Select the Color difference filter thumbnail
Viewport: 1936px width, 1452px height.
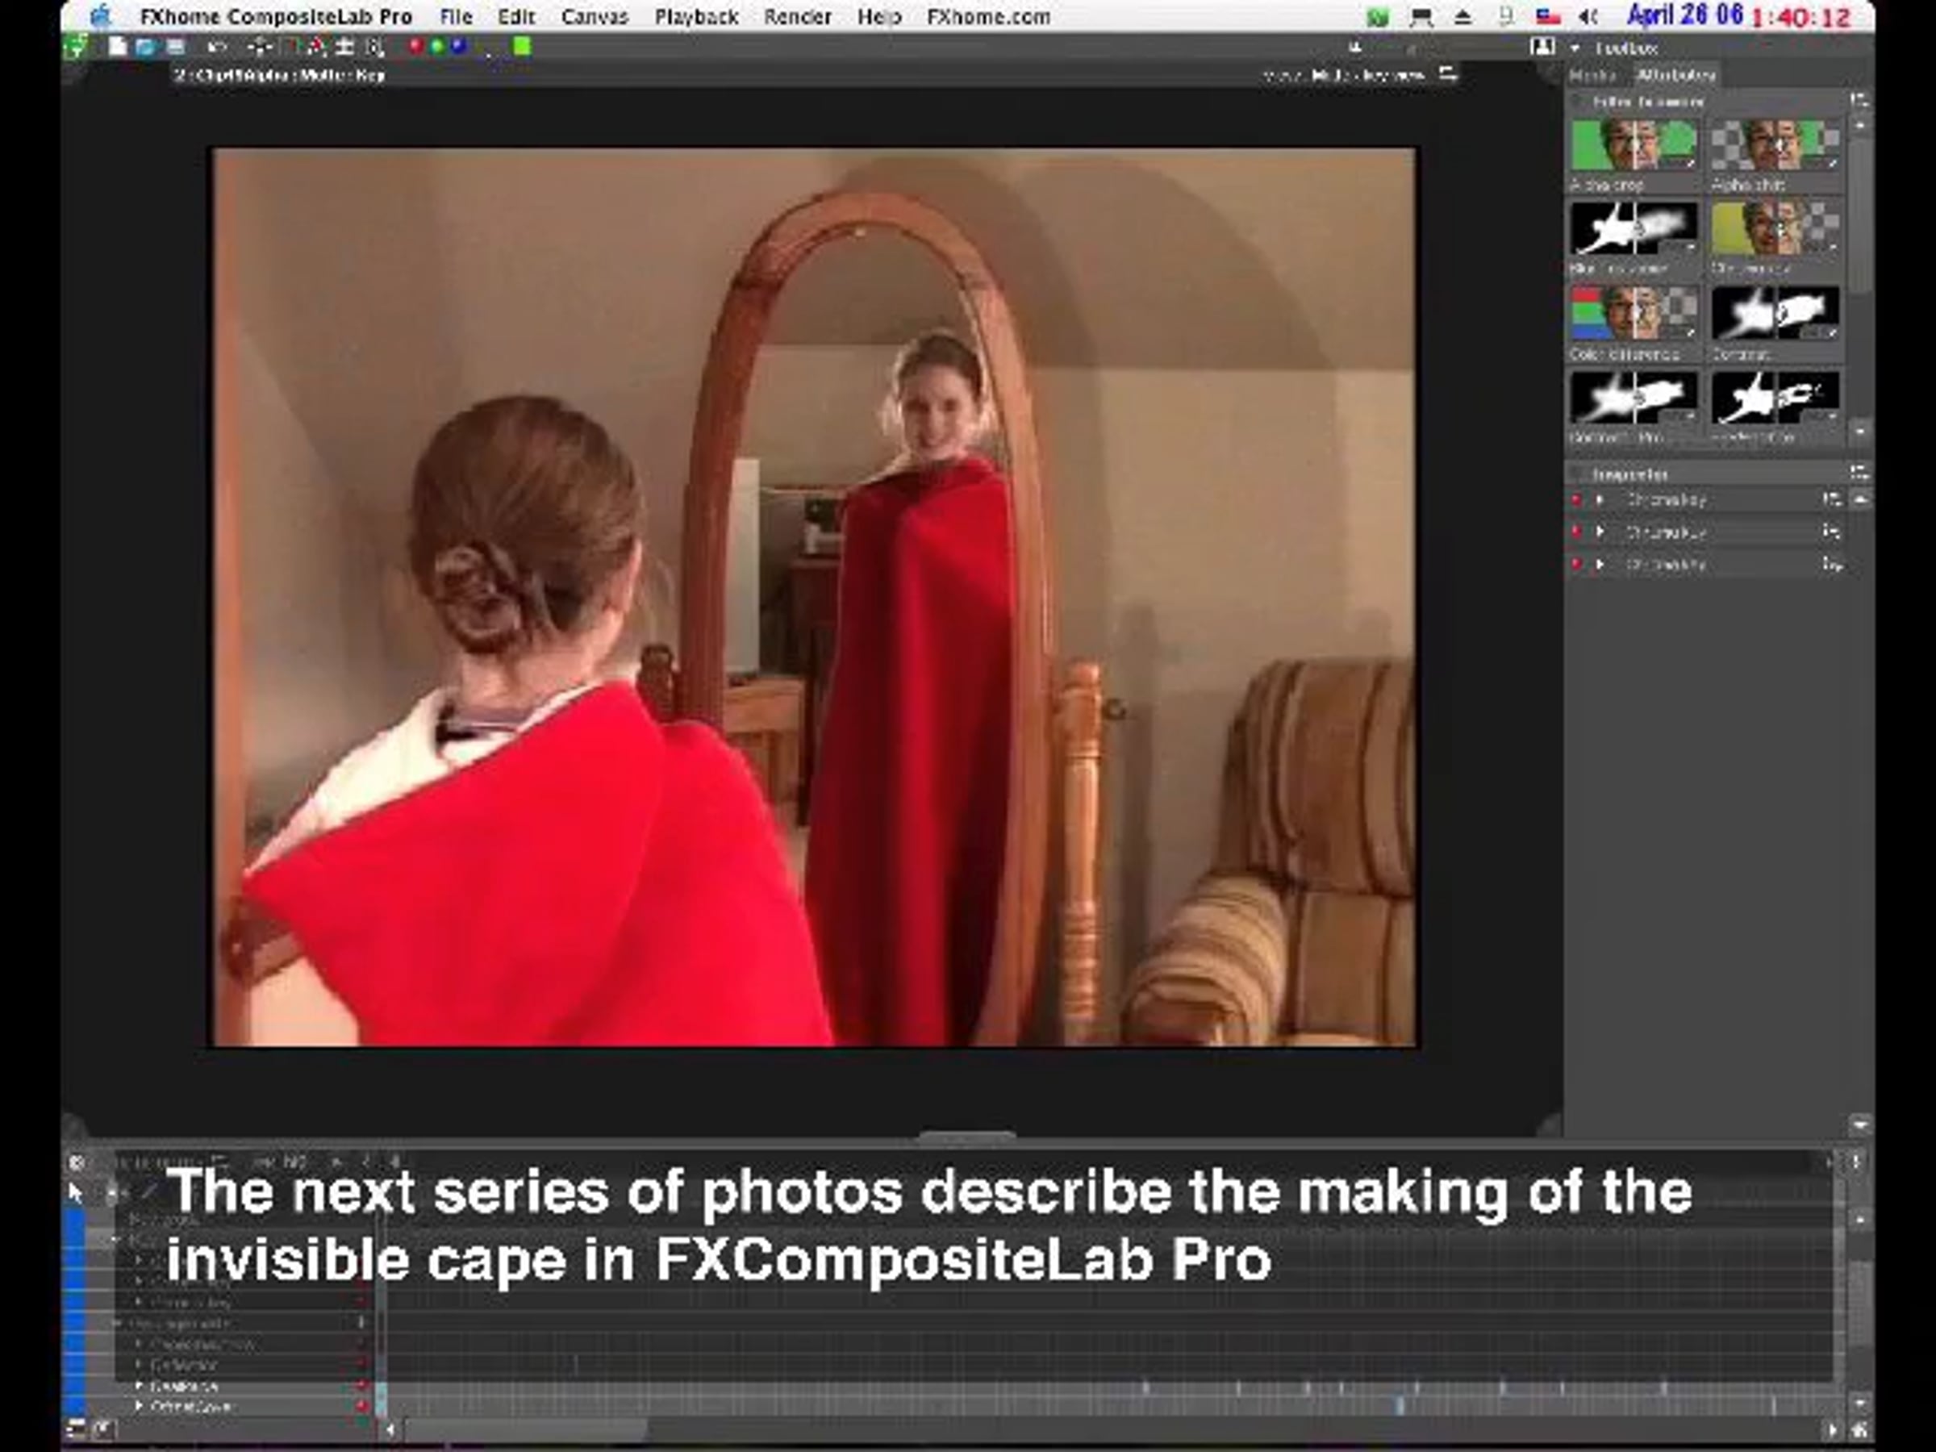tap(1633, 315)
